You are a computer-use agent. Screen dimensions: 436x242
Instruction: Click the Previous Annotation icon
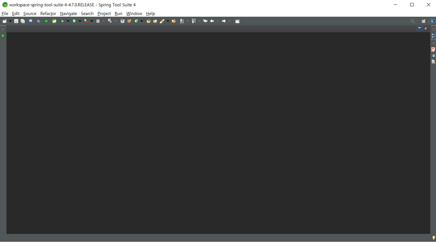(x=194, y=21)
